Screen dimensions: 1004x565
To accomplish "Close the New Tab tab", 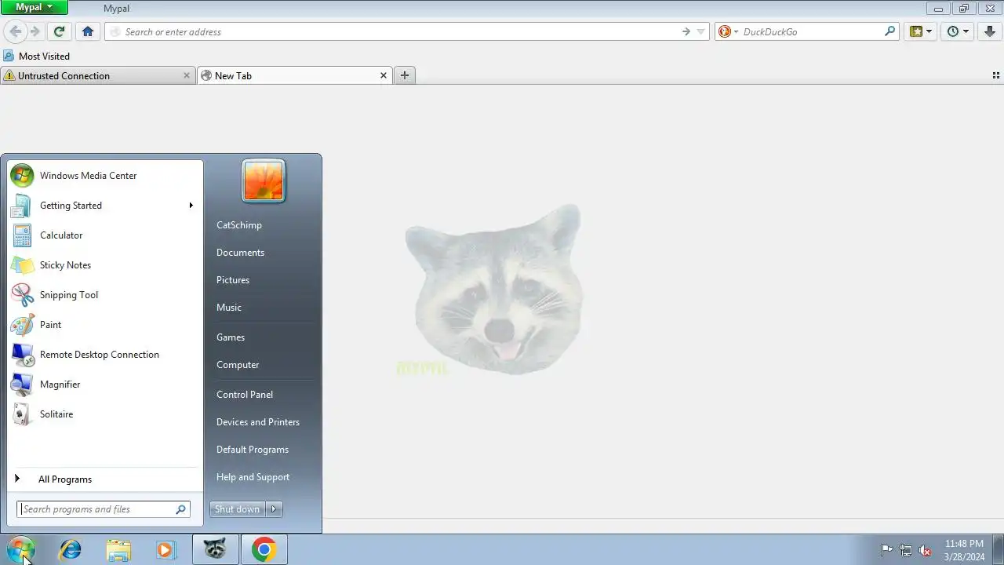I will click(384, 75).
